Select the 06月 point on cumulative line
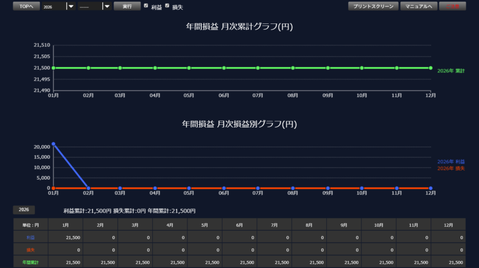 pos(224,68)
